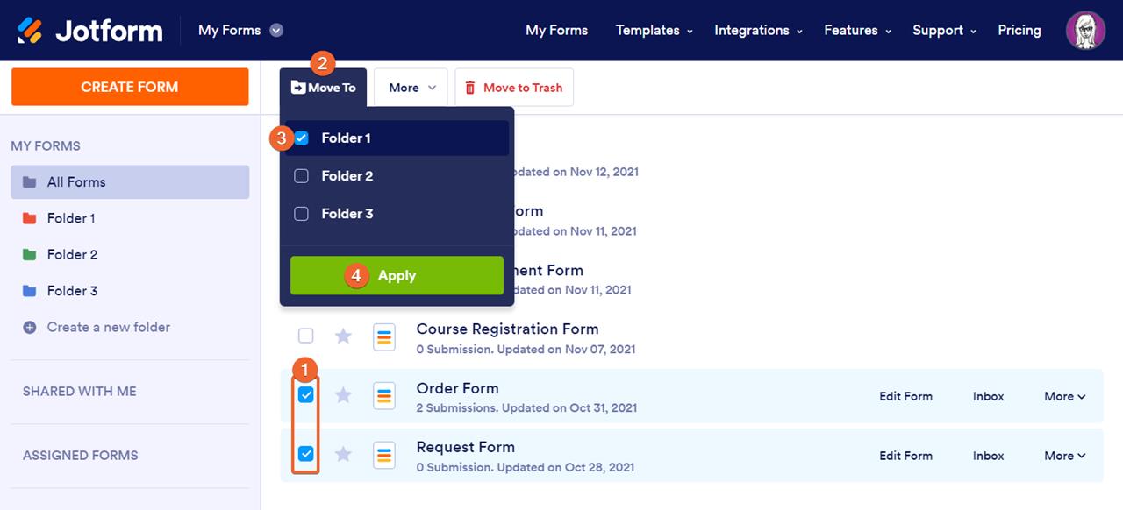Select the Course Registration Form checkbox
Screen dimensions: 1123x510
coord(305,336)
